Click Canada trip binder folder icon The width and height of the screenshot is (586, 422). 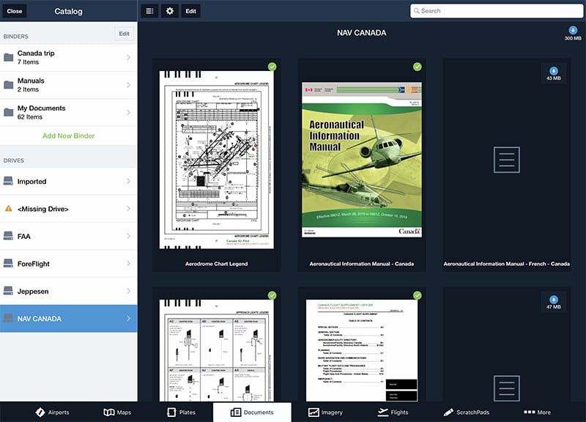tap(8, 58)
